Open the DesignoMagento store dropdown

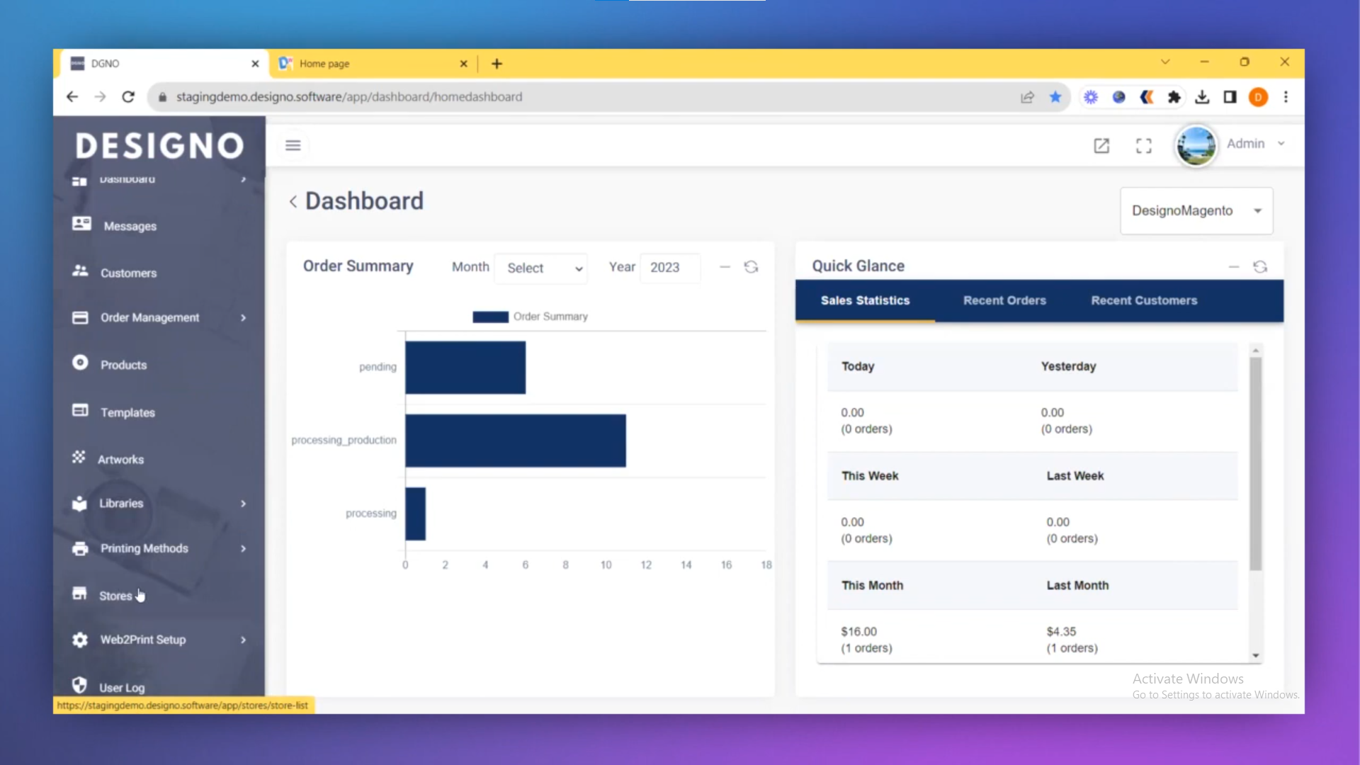(x=1196, y=211)
